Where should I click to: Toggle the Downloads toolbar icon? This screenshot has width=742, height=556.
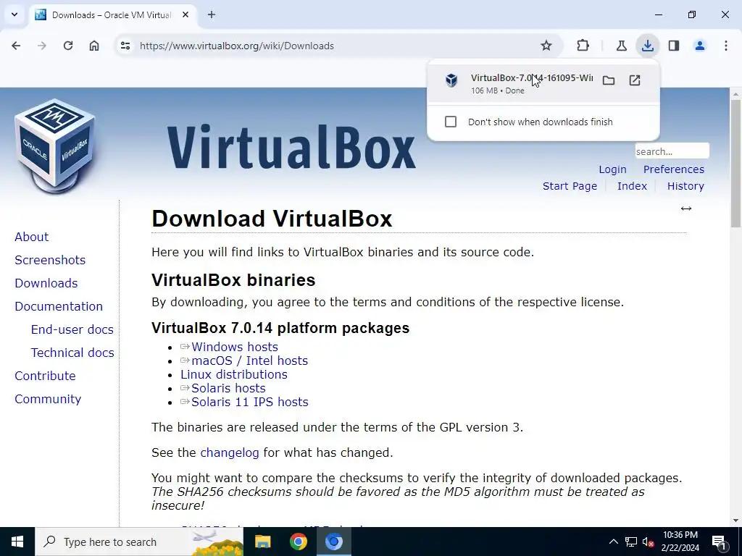pyautogui.click(x=647, y=46)
